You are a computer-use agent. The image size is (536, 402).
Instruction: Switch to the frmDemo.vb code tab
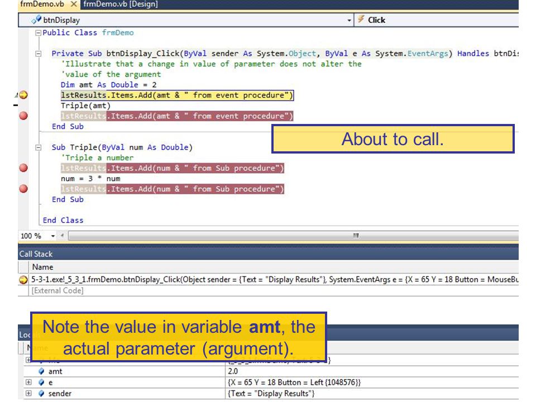click(42, 4)
